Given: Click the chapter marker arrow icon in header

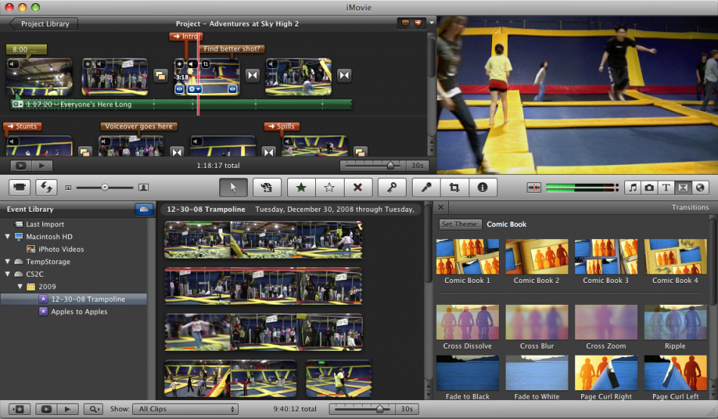Looking at the screenshot, I should coord(418,23).
